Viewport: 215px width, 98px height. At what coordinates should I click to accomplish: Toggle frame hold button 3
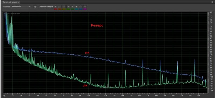click(64, 7)
